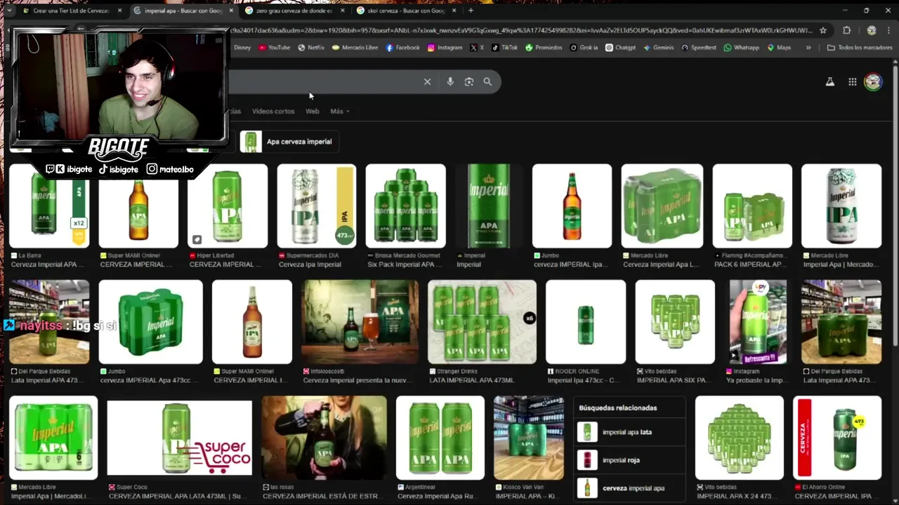The height and width of the screenshot is (505, 899).
Task: Open the las rosas CERVEZA IMPERIAL image
Action: coord(324,438)
